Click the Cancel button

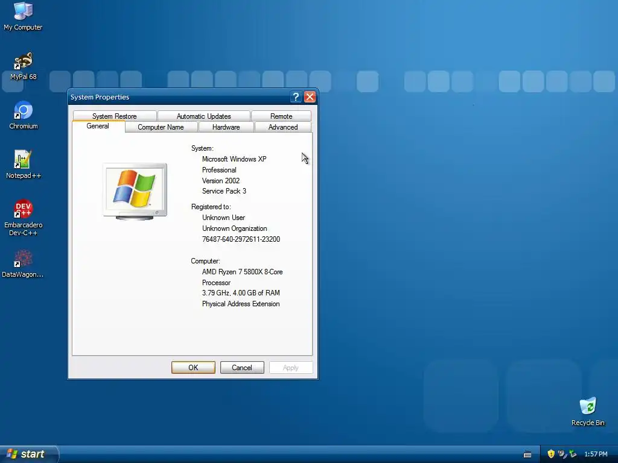coord(242,367)
